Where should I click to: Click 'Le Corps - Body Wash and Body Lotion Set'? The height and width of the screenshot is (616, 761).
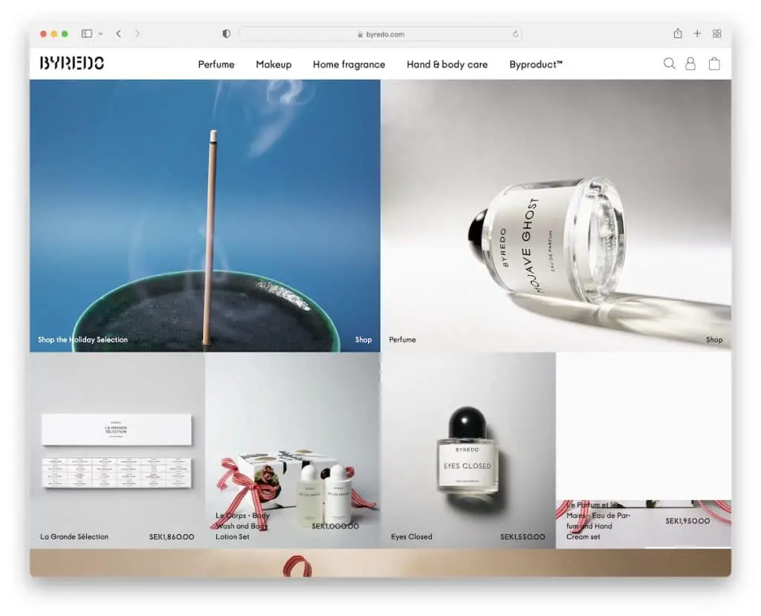pyautogui.click(x=243, y=526)
